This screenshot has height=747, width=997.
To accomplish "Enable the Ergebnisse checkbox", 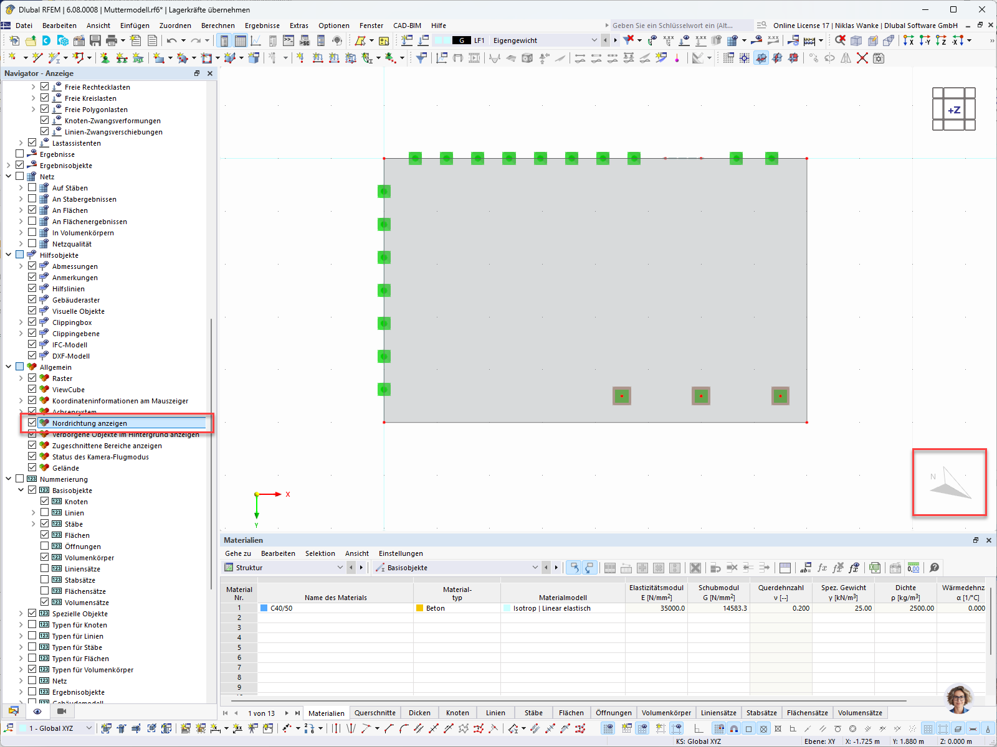I will point(20,154).
